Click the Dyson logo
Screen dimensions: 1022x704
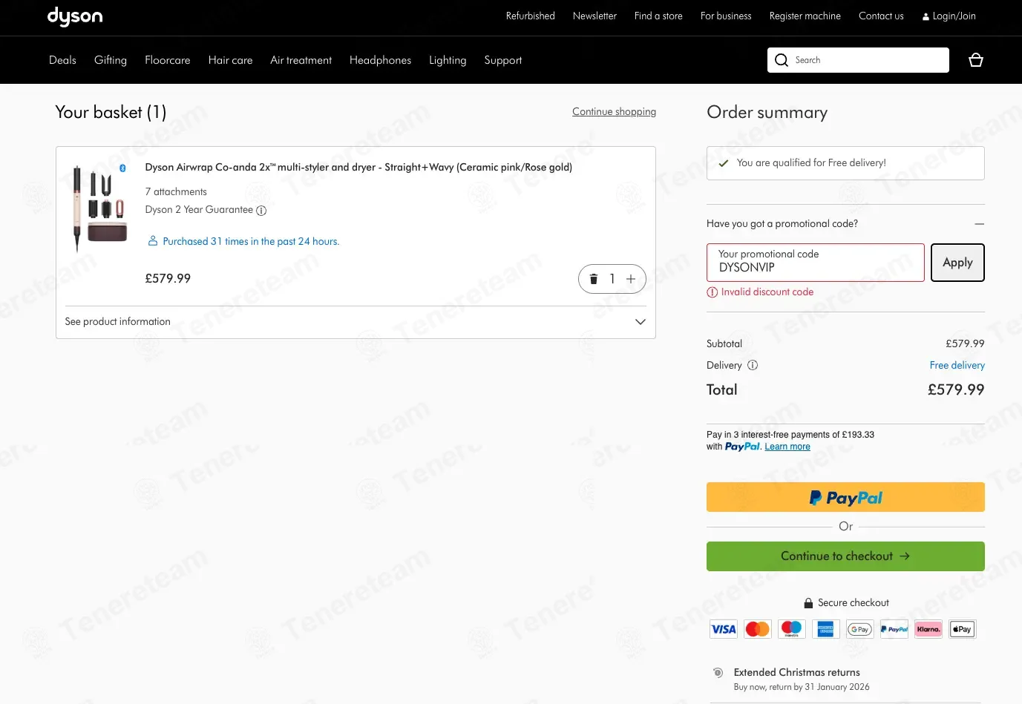pos(75,16)
